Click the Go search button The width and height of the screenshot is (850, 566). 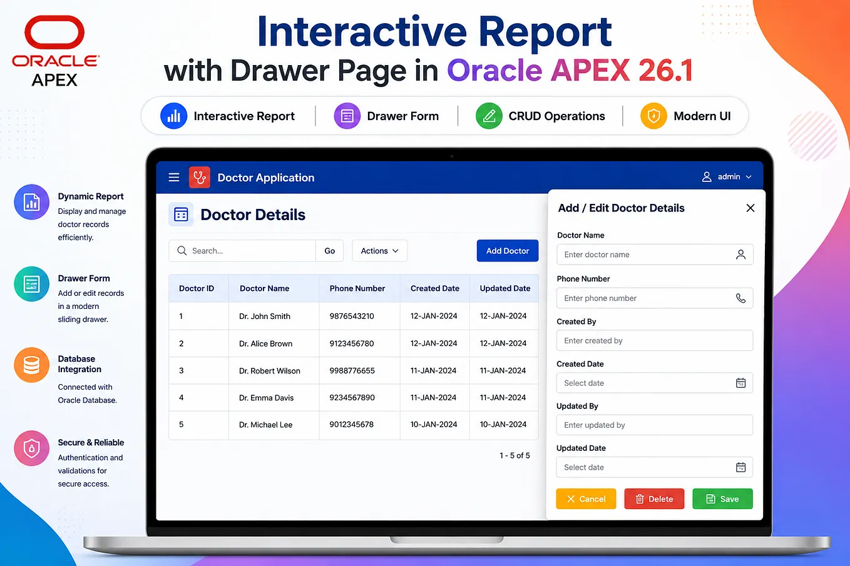point(330,251)
